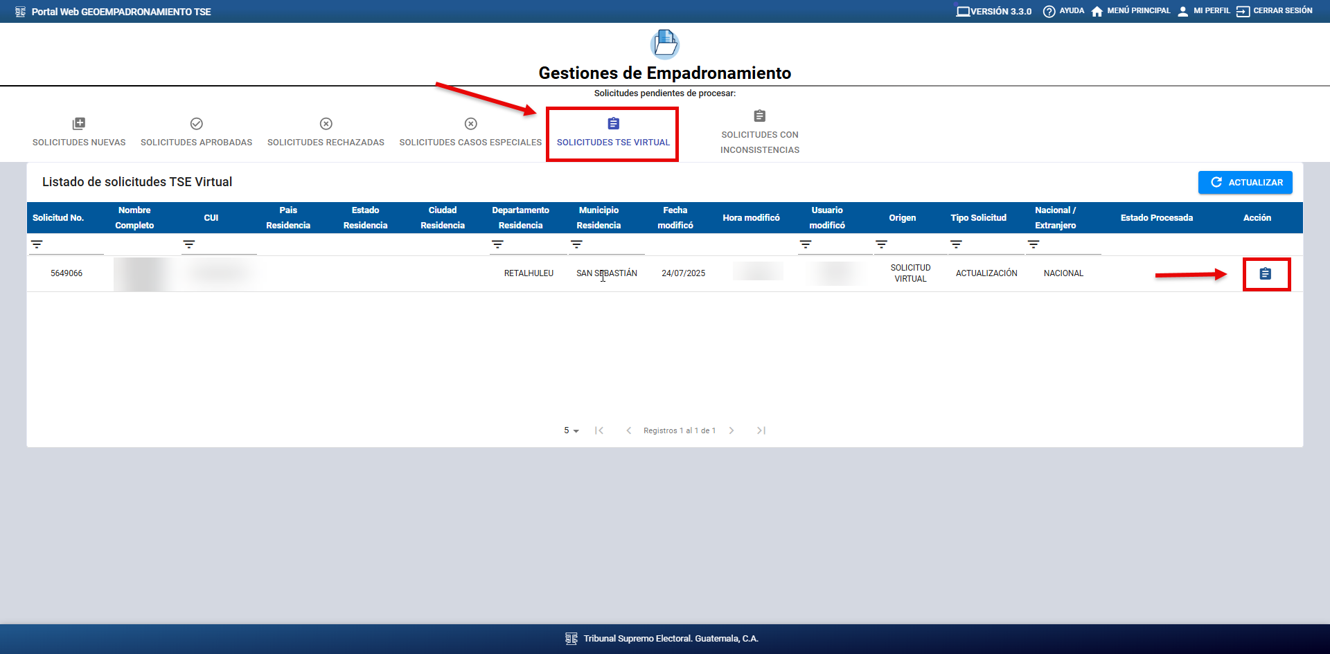The width and height of the screenshot is (1330, 654).
Task: Click the Origen column filter icon
Action: (881, 244)
